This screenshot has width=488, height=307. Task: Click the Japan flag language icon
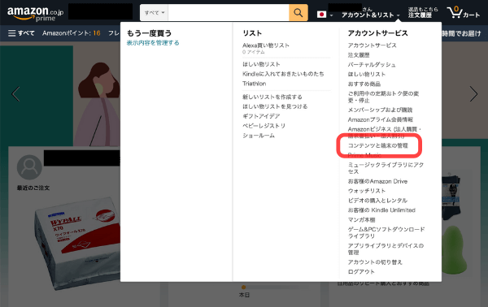click(321, 15)
